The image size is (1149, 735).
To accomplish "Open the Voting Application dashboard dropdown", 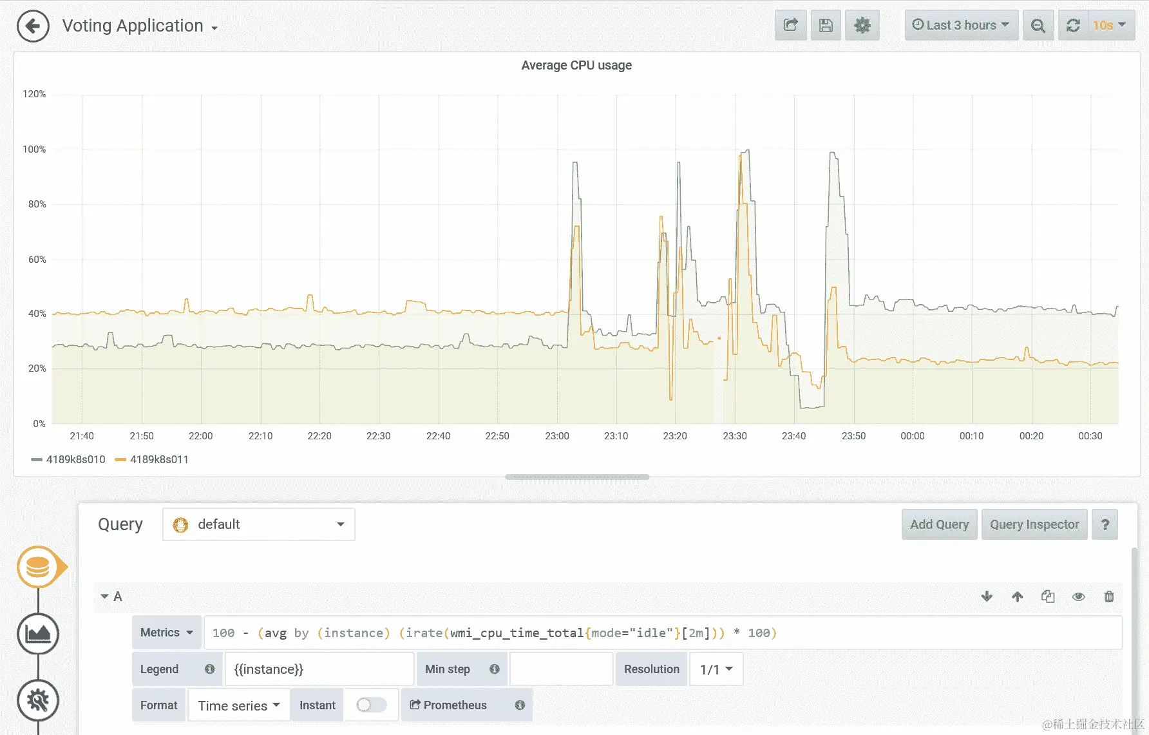I will pos(140,26).
